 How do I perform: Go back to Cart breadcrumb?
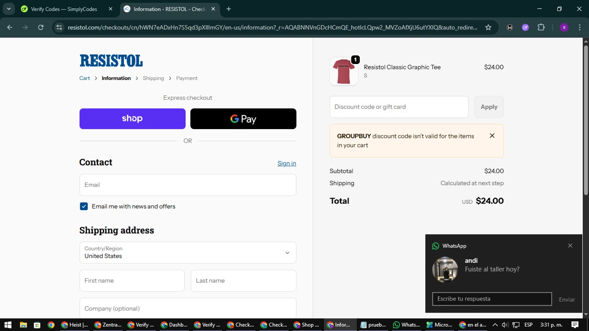(x=84, y=78)
